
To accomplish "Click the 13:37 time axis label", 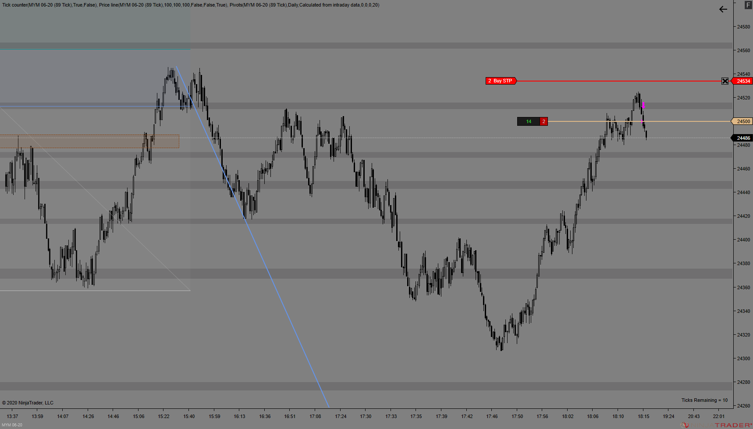I will tap(12, 416).
